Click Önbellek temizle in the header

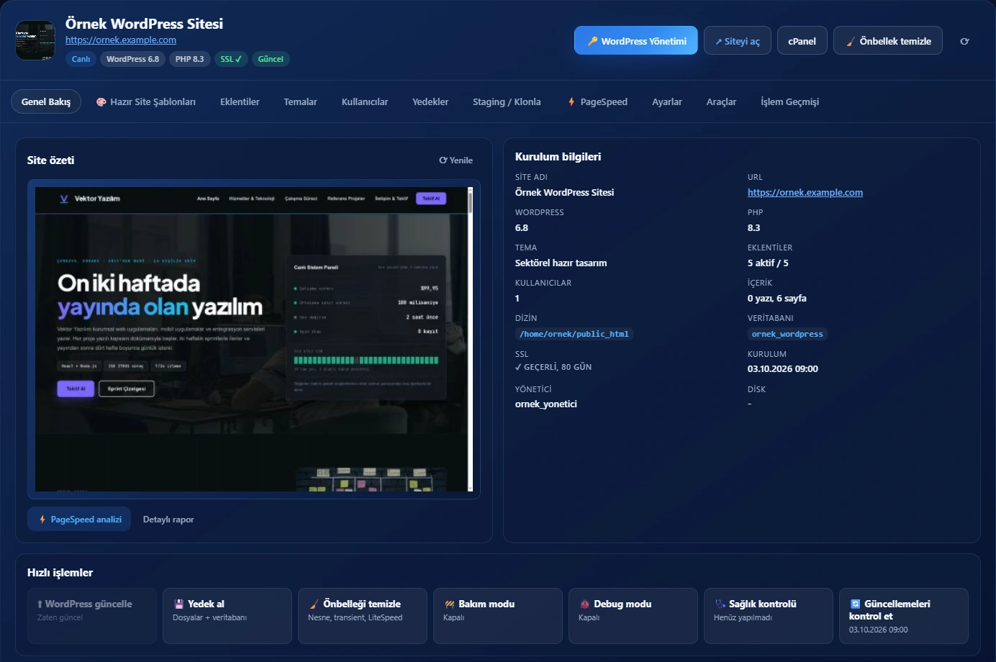pyautogui.click(x=888, y=41)
